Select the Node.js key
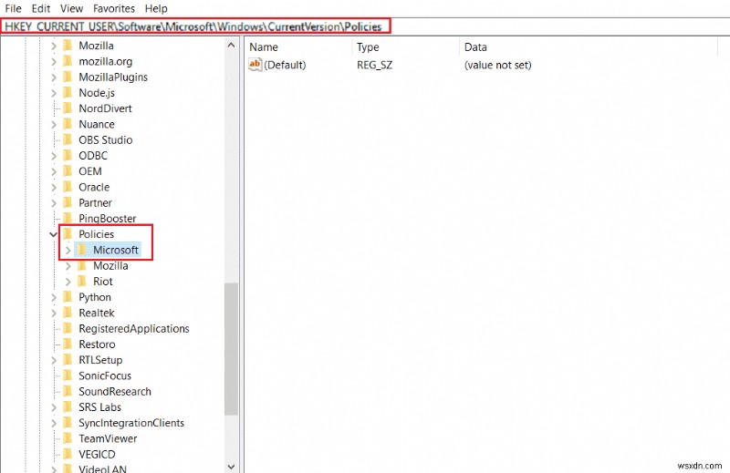The height and width of the screenshot is (473, 730). point(97,93)
